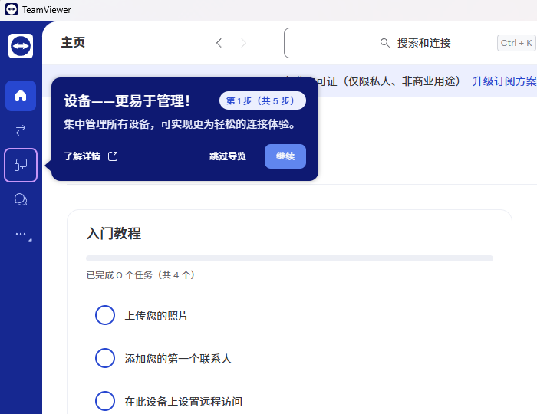
Task: Click the external link icon beside 了解详情
Action: click(113, 156)
